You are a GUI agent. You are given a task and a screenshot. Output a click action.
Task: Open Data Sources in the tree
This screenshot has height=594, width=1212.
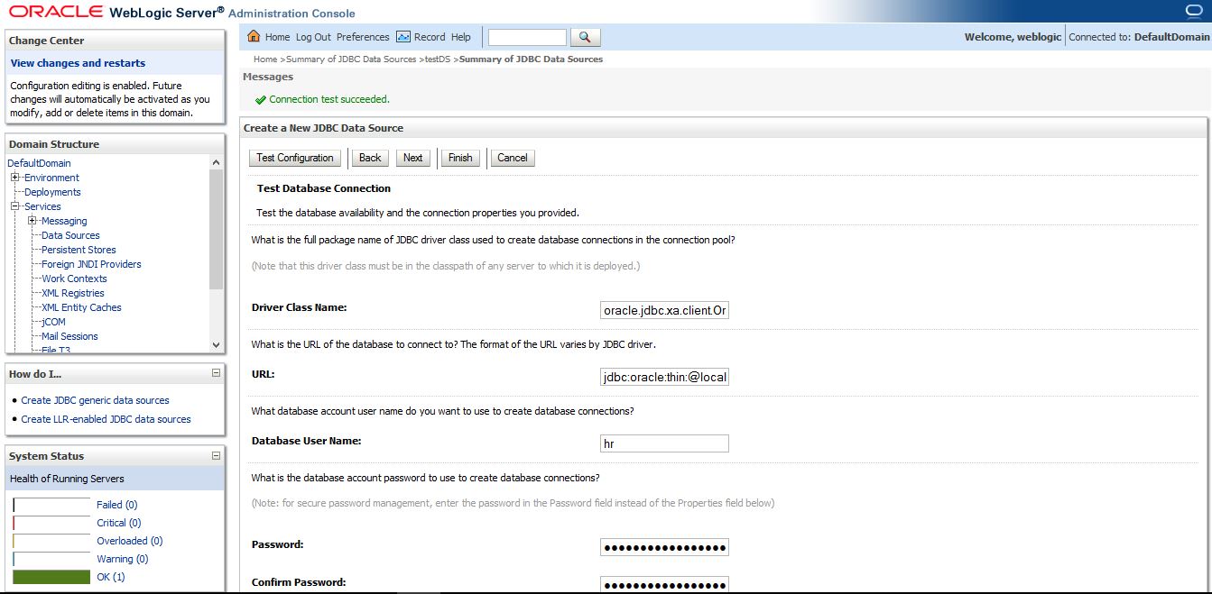pos(70,235)
